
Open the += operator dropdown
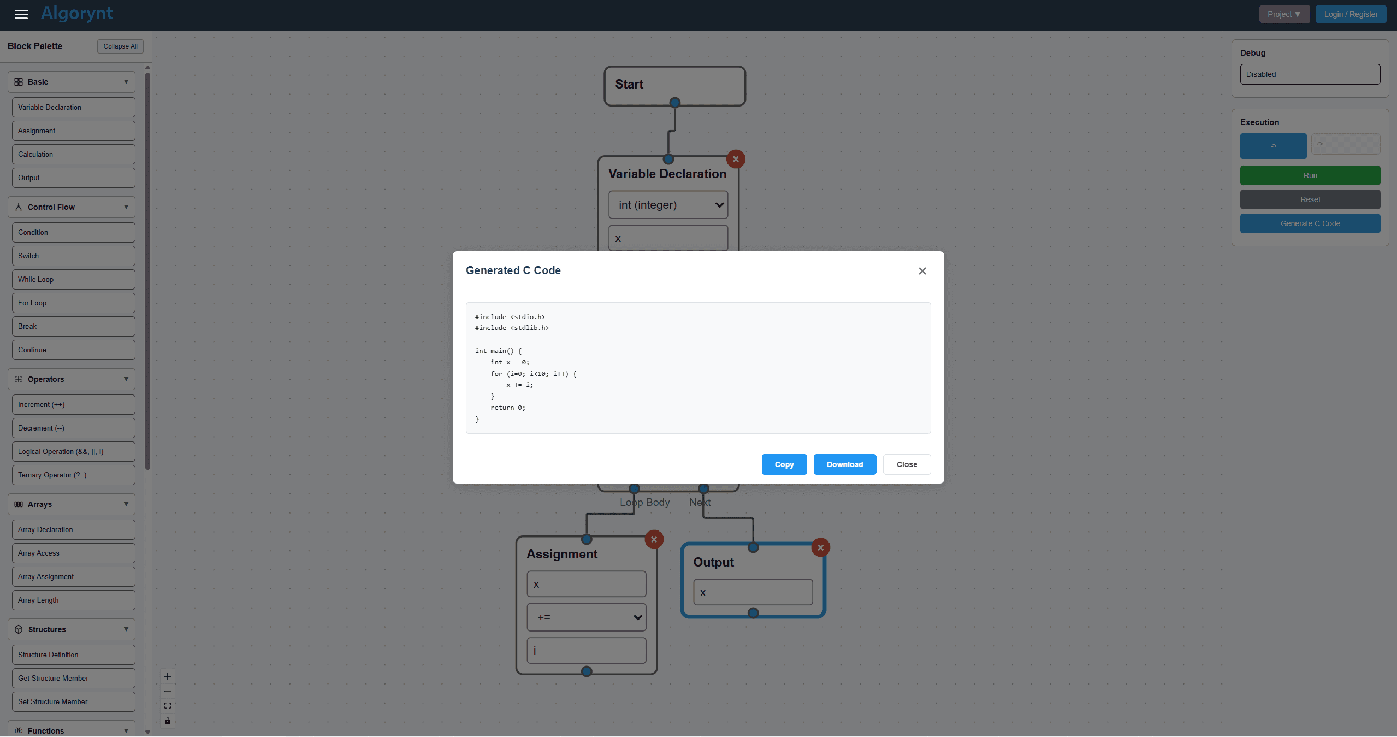586,617
